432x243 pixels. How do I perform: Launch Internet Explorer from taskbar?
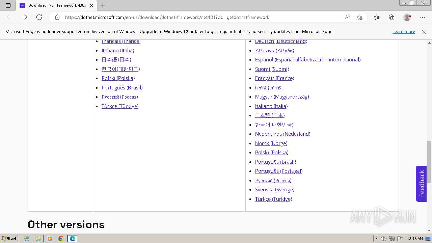[x=27, y=239]
